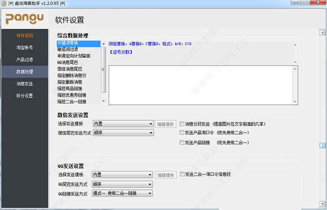This screenshot has width=327, height=210.
Task: Click inside the keyword replacement text area
Action: tap(201, 85)
